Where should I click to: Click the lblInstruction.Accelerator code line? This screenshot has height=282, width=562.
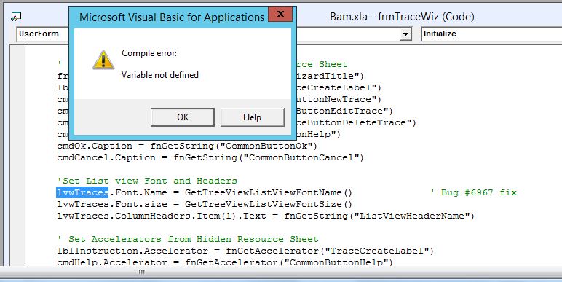pos(245,251)
